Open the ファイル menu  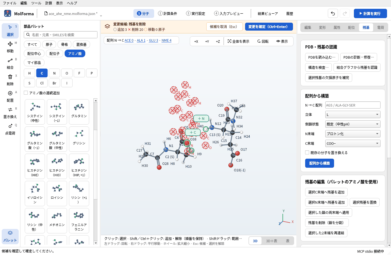pos(9,3)
